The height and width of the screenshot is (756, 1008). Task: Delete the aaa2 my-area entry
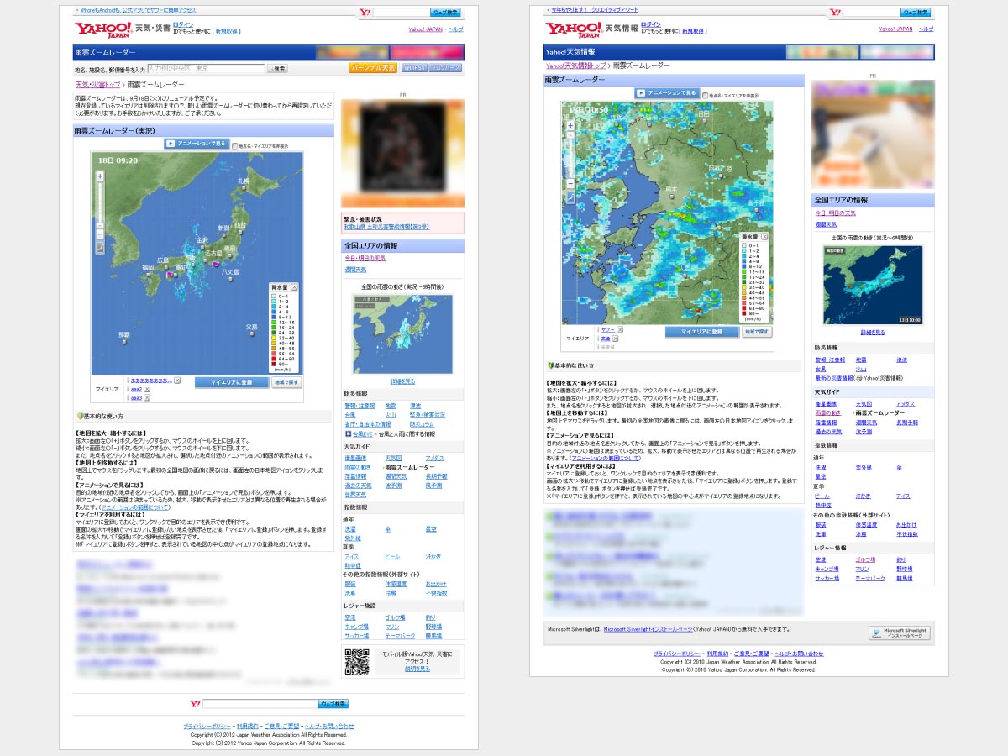tap(146, 389)
